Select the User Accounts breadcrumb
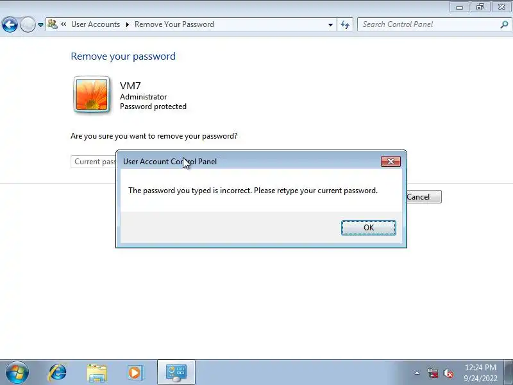This screenshot has height=385, width=513. [x=96, y=24]
